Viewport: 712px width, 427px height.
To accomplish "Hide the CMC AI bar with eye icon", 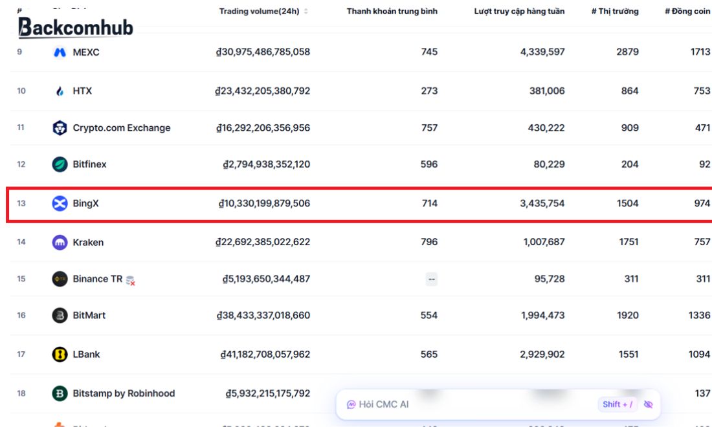I will tap(648, 404).
